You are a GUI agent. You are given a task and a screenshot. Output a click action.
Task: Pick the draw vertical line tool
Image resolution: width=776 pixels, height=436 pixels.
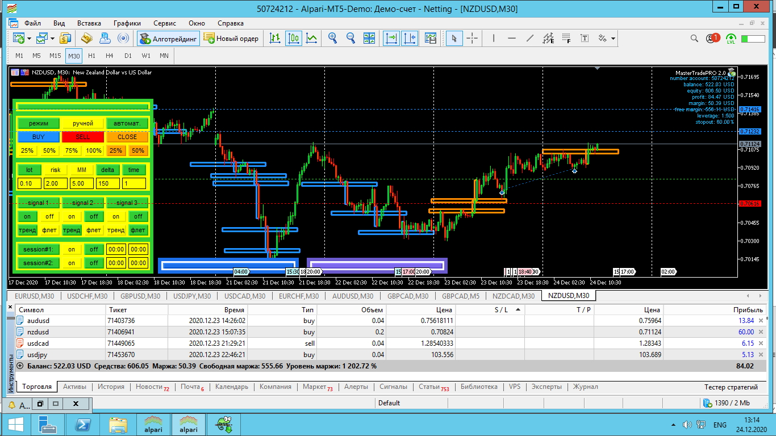coord(494,39)
